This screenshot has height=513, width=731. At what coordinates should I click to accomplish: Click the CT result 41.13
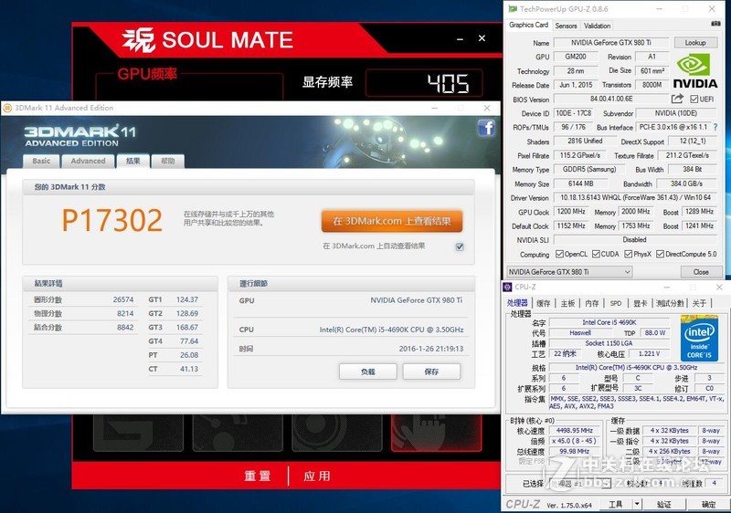189,369
